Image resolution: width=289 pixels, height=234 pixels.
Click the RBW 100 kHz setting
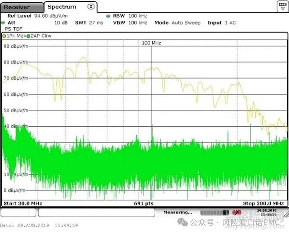(130, 16)
